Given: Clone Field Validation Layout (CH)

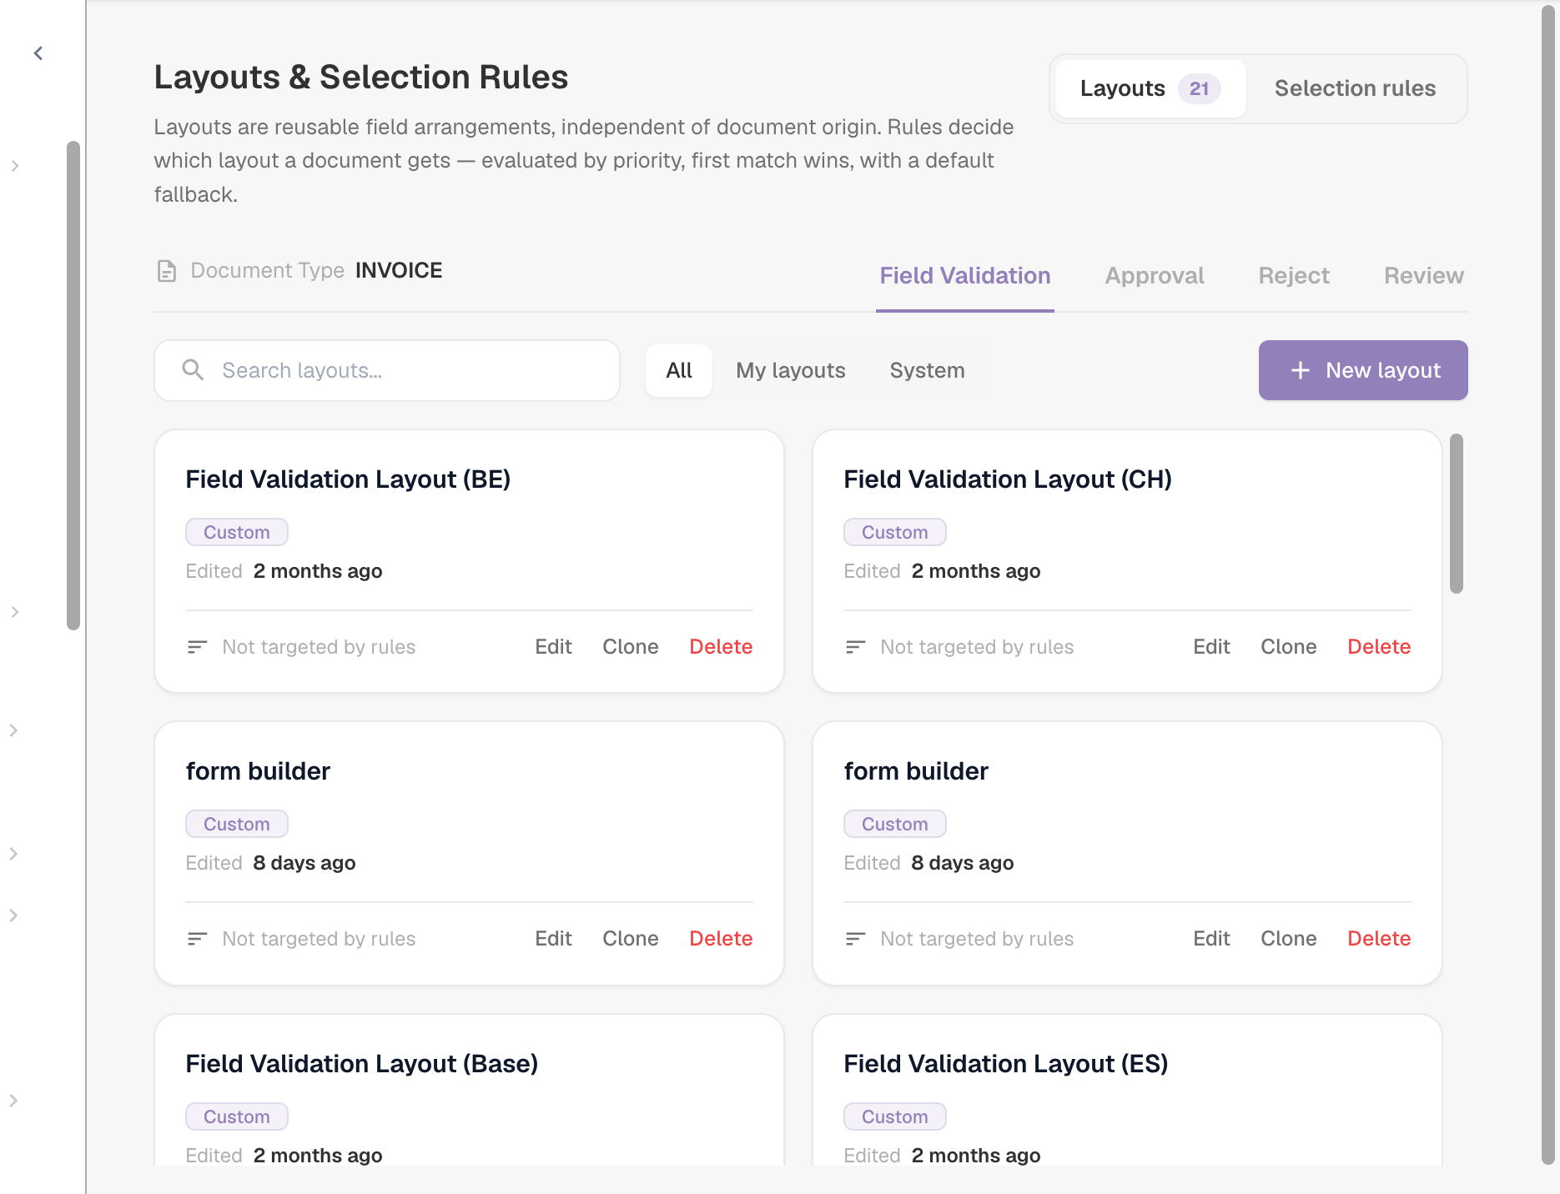Looking at the screenshot, I should (1289, 647).
